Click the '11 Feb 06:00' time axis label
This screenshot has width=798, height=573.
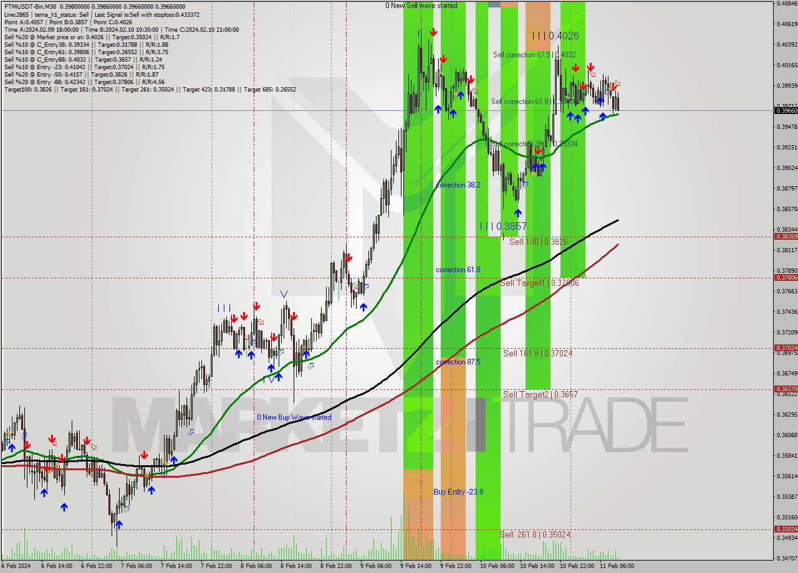coord(617,566)
